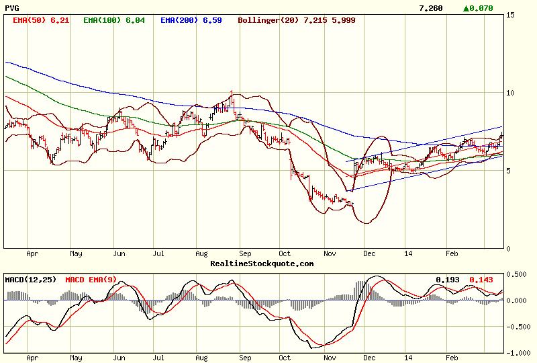Click the MACD signal value 0.143
The height and width of the screenshot is (363, 537).
pyautogui.click(x=481, y=280)
